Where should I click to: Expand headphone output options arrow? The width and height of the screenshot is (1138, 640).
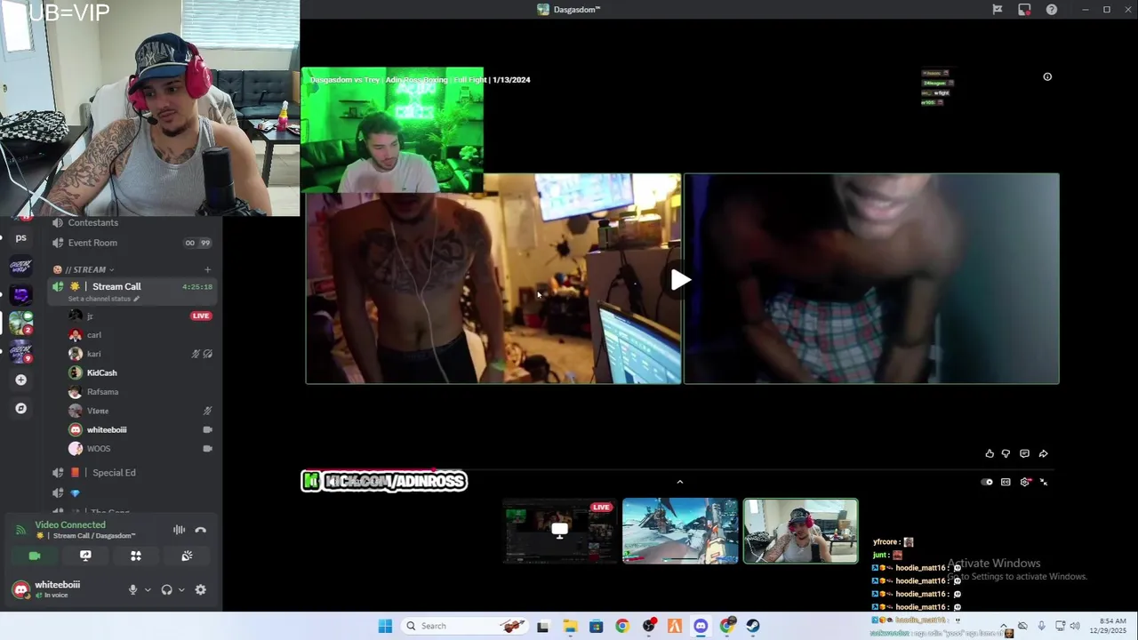[x=181, y=589]
